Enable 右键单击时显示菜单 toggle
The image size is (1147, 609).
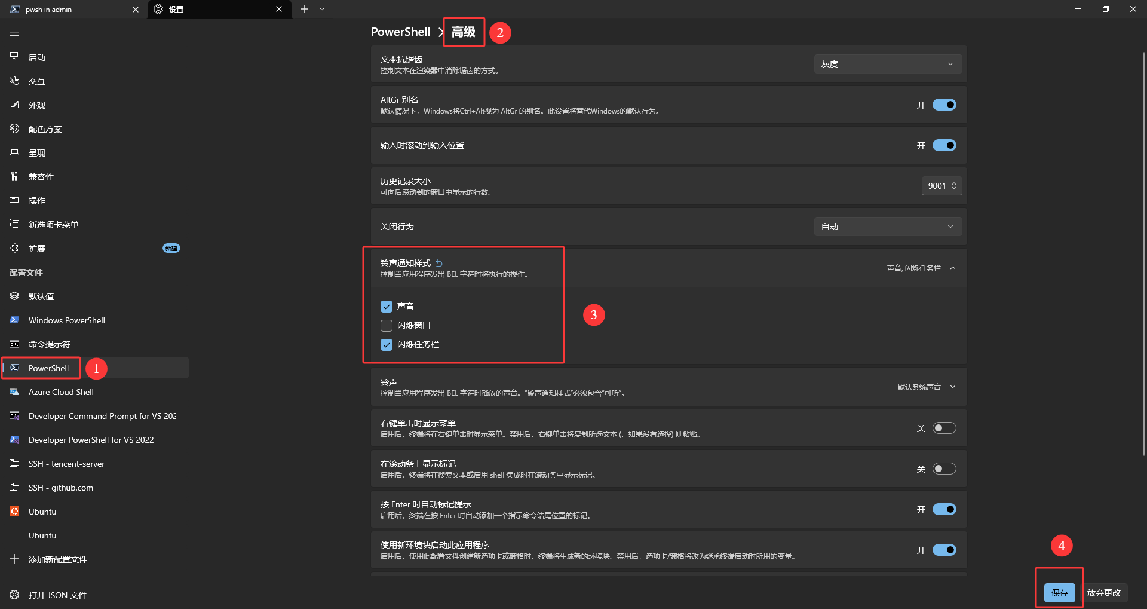[944, 429]
